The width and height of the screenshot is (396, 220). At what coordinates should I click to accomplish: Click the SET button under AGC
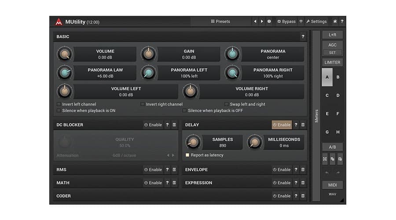[332, 53]
